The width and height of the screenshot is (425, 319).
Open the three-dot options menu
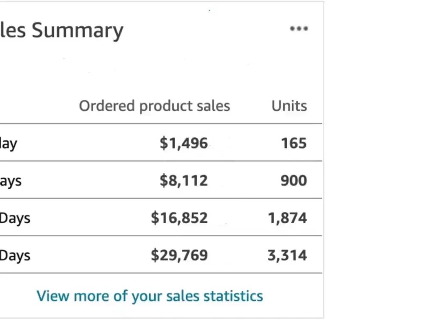tap(299, 28)
